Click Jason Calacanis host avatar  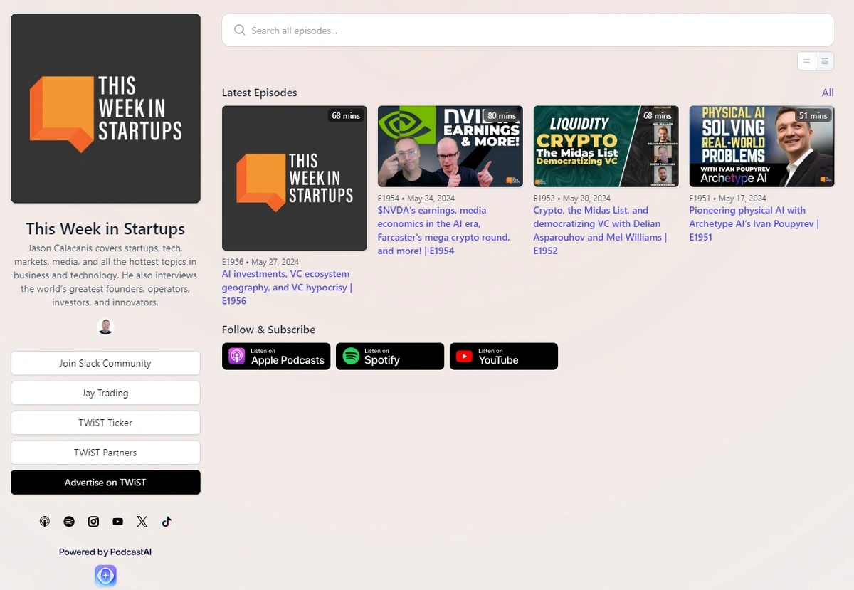[105, 327]
